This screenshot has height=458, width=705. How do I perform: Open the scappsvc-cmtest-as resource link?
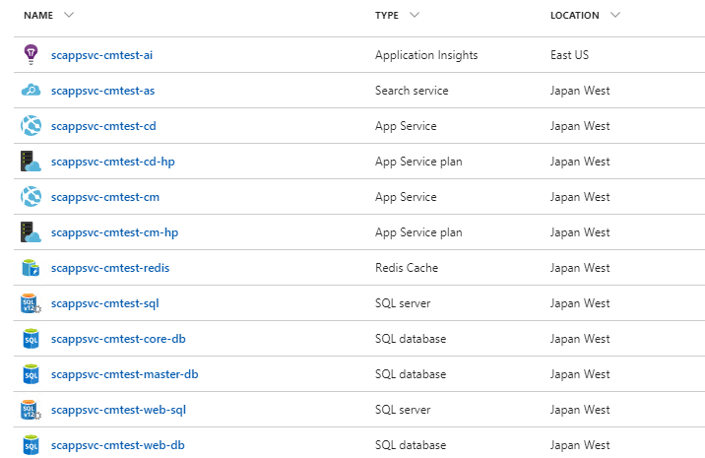pos(102,91)
